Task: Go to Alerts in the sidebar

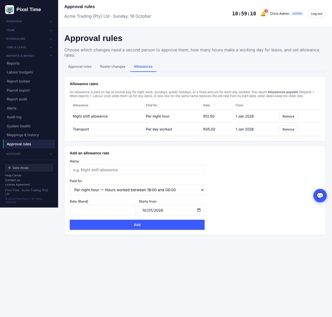Action: point(29,108)
